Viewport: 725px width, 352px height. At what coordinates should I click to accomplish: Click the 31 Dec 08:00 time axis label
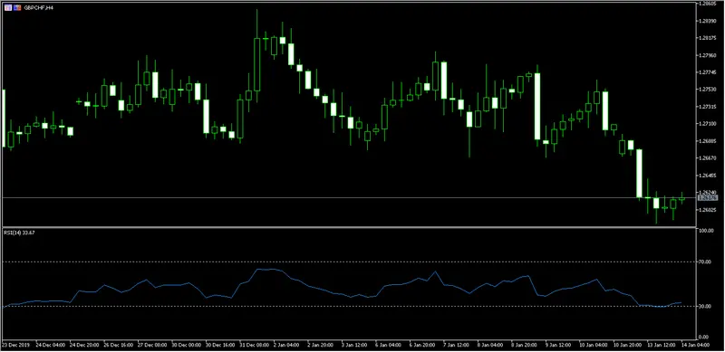point(254,345)
